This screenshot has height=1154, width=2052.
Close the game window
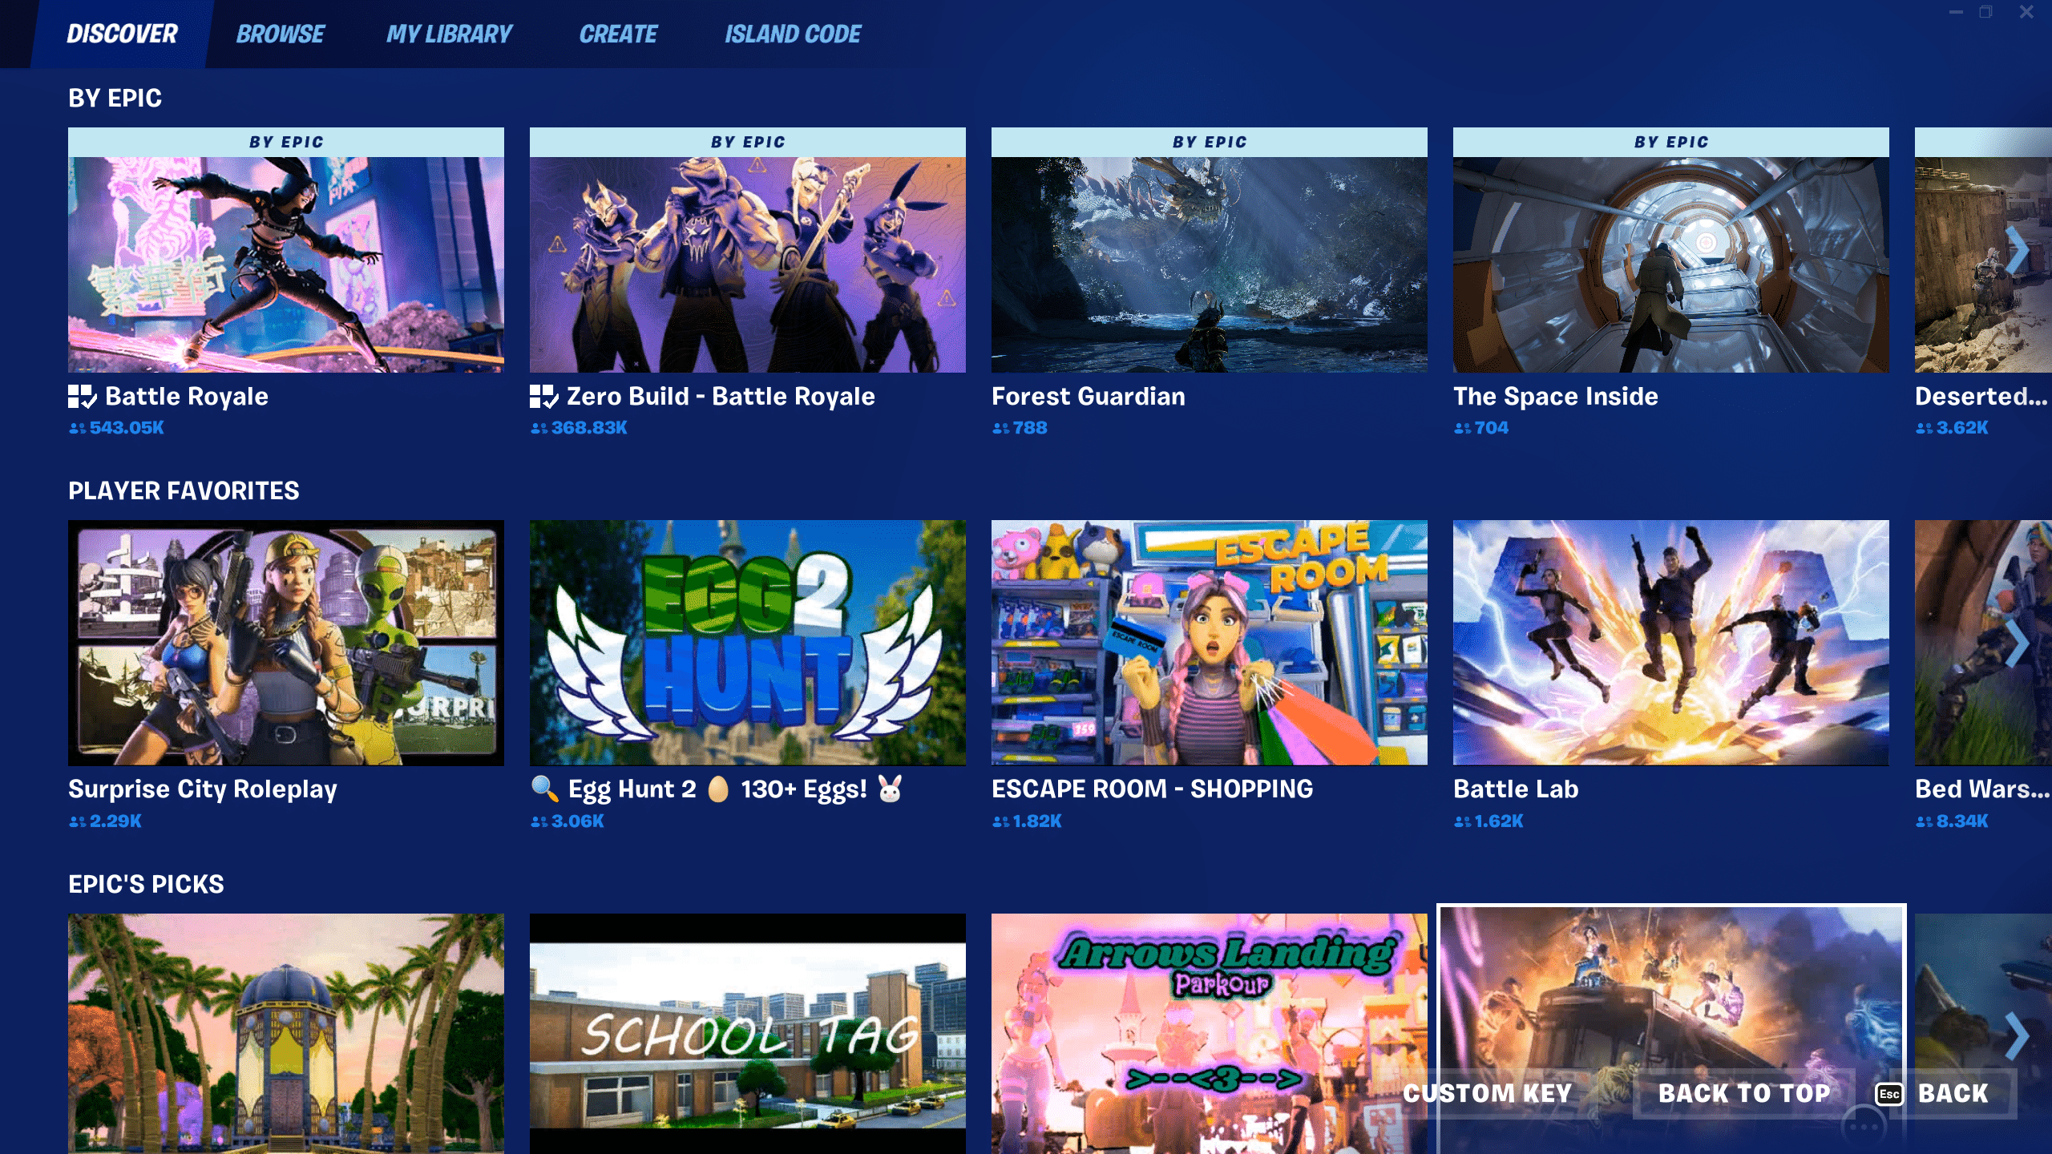(2026, 12)
